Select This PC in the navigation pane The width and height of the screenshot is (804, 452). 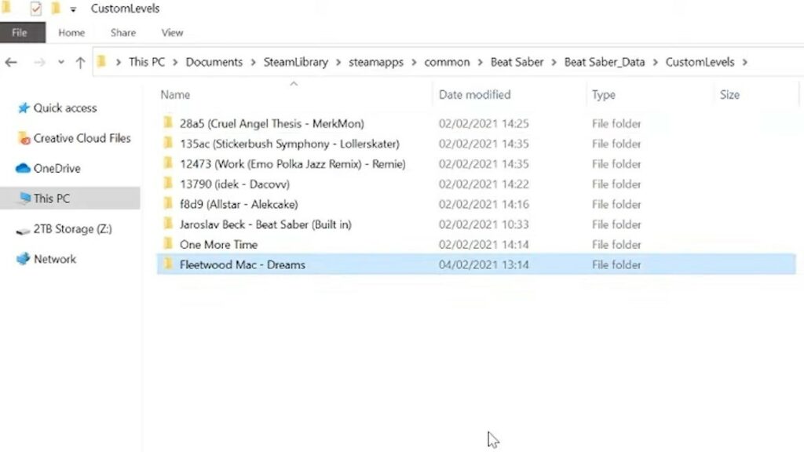pos(52,199)
